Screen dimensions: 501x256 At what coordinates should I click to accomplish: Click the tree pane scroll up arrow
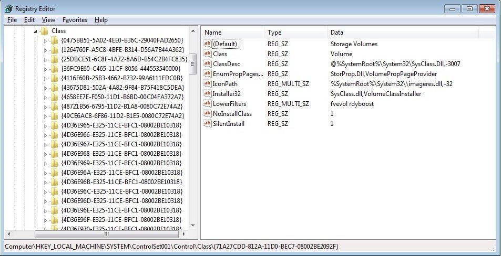click(192, 31)
